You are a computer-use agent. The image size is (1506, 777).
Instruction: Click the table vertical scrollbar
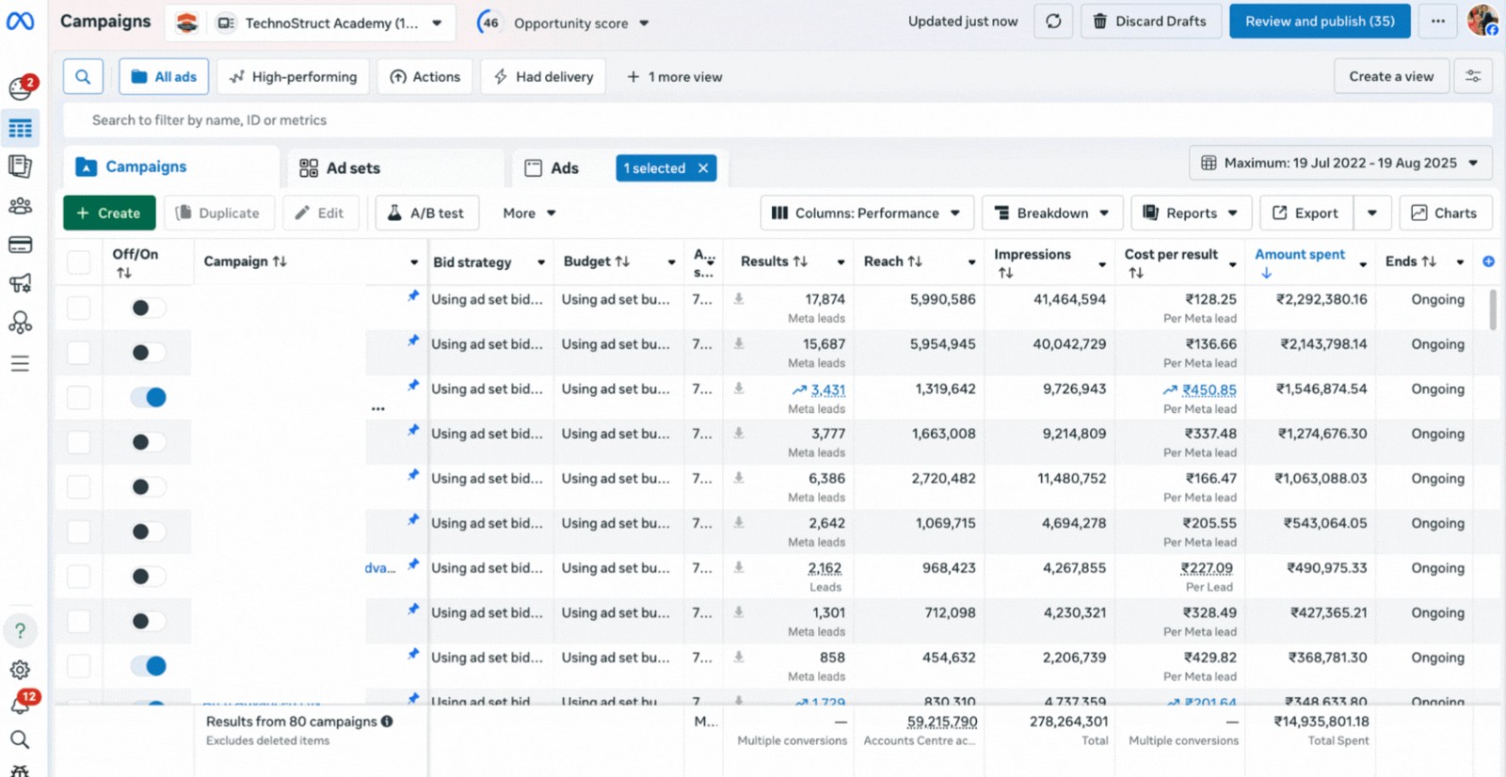coord(1493,310)
